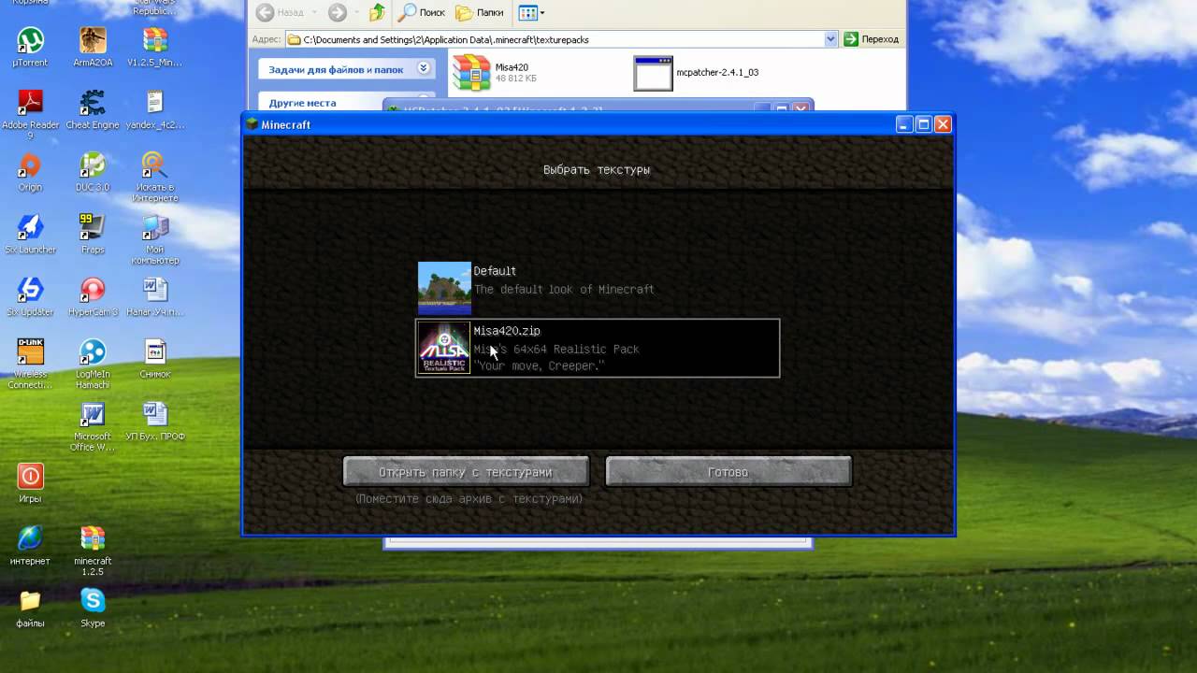
Task: Open the Explorer view mode dropdown
Action: coord(531,12)
